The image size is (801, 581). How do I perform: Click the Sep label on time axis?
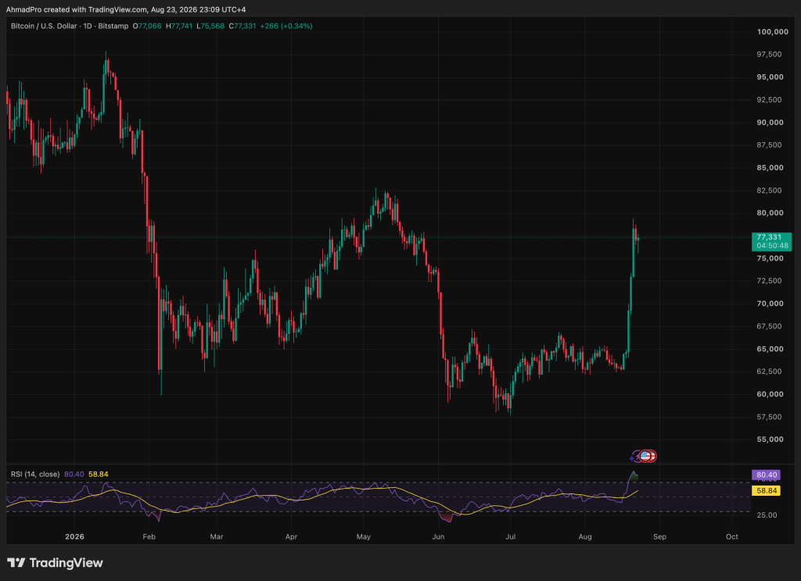click(x=659, y=536)
